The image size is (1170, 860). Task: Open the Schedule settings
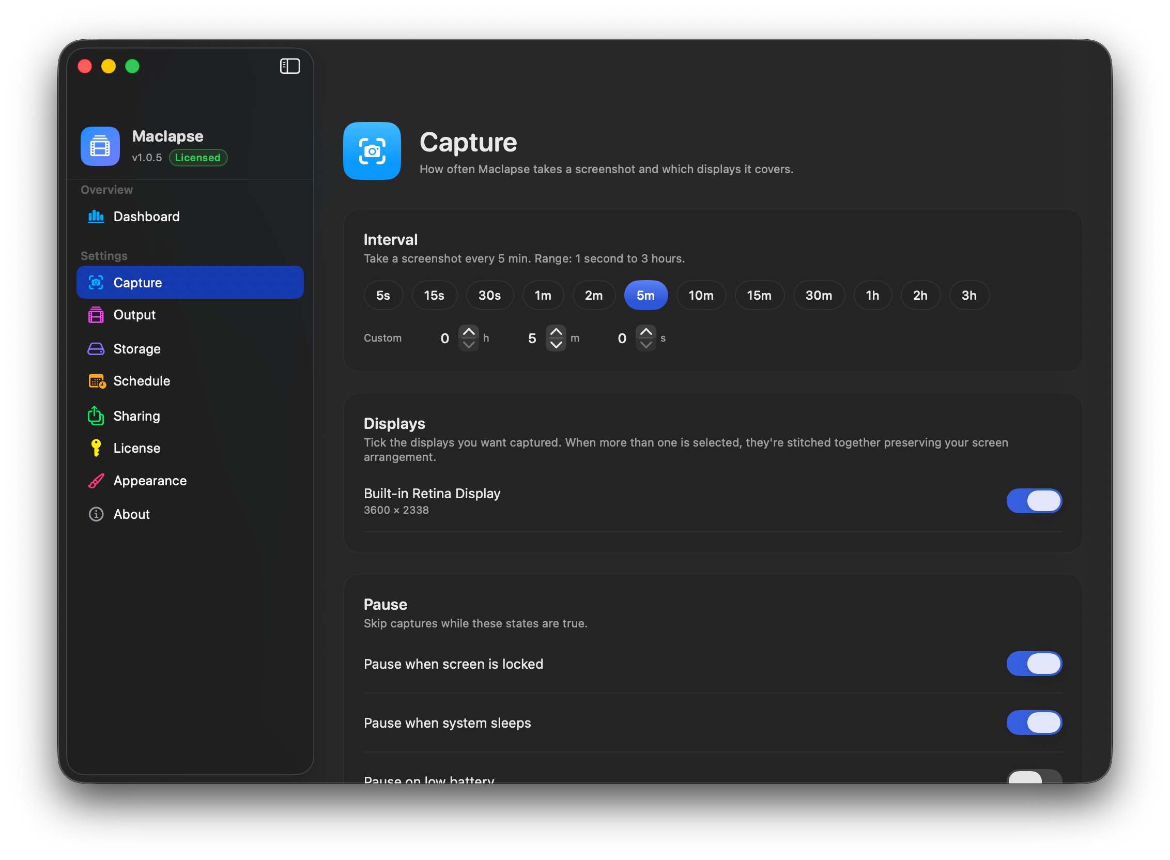click(190, 381)
